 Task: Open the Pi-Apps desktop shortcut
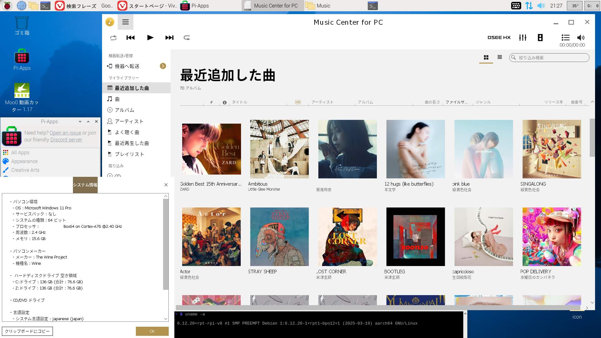click(x=22, y=59)
